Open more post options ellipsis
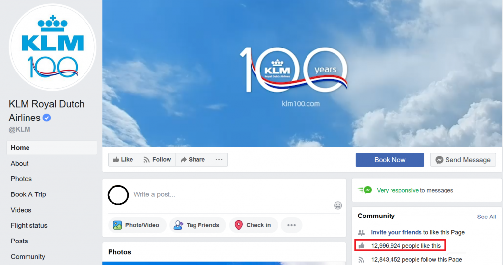 pos(292,225)
